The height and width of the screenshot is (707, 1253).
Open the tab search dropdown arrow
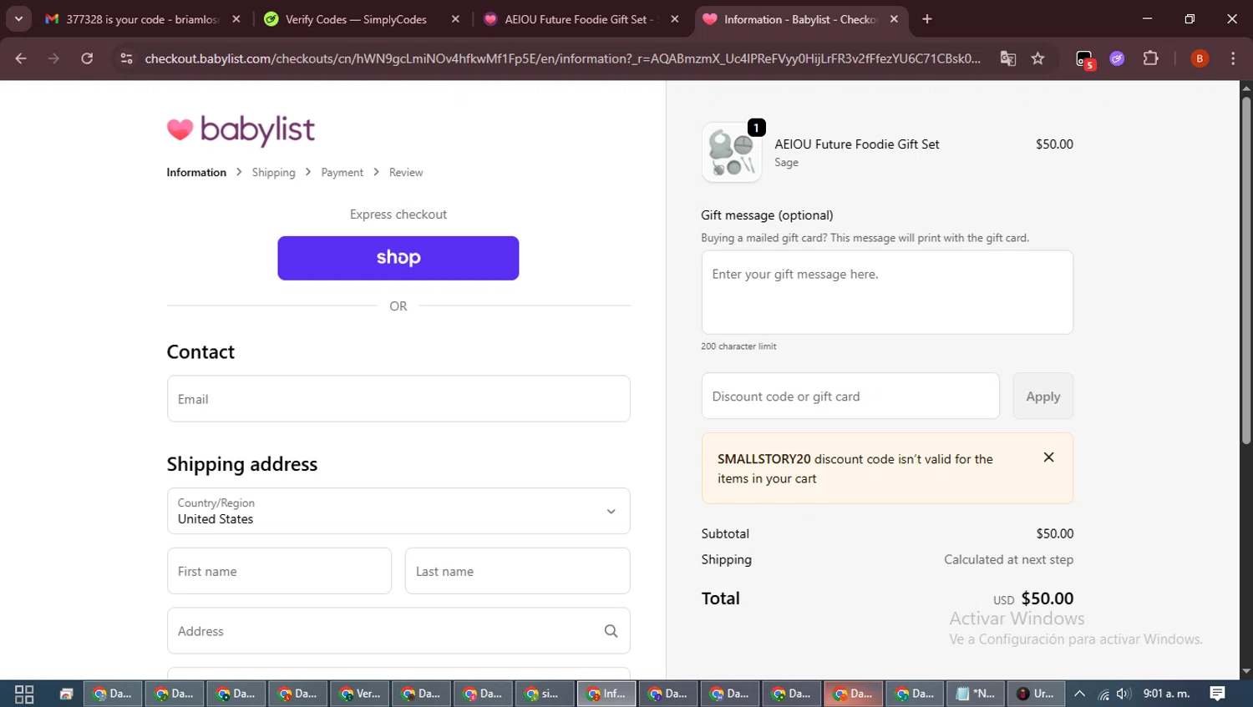pyautogui.click(x=18, y=19)
